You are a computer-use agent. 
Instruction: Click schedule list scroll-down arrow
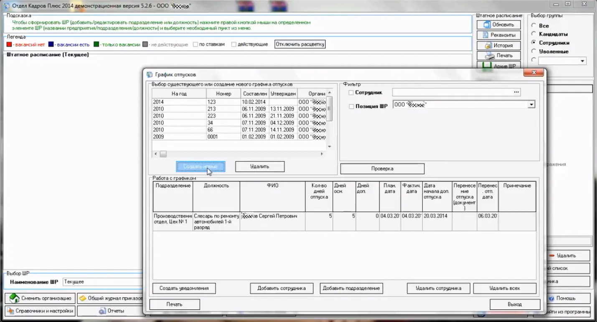pos(329,146)
